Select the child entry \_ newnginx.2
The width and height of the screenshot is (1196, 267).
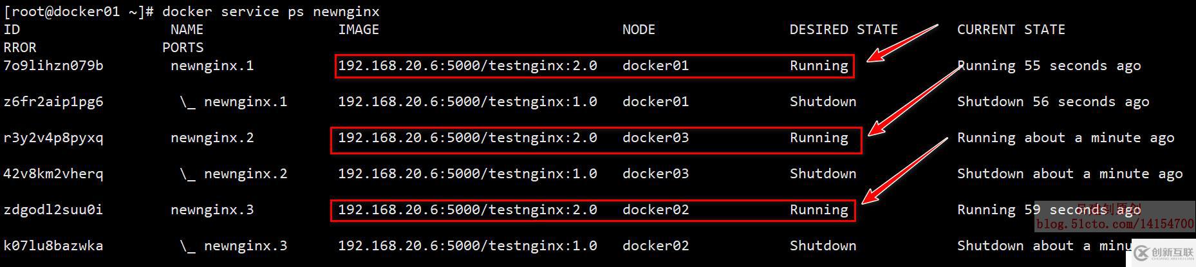pyautogui.click(x=233, y=174)
